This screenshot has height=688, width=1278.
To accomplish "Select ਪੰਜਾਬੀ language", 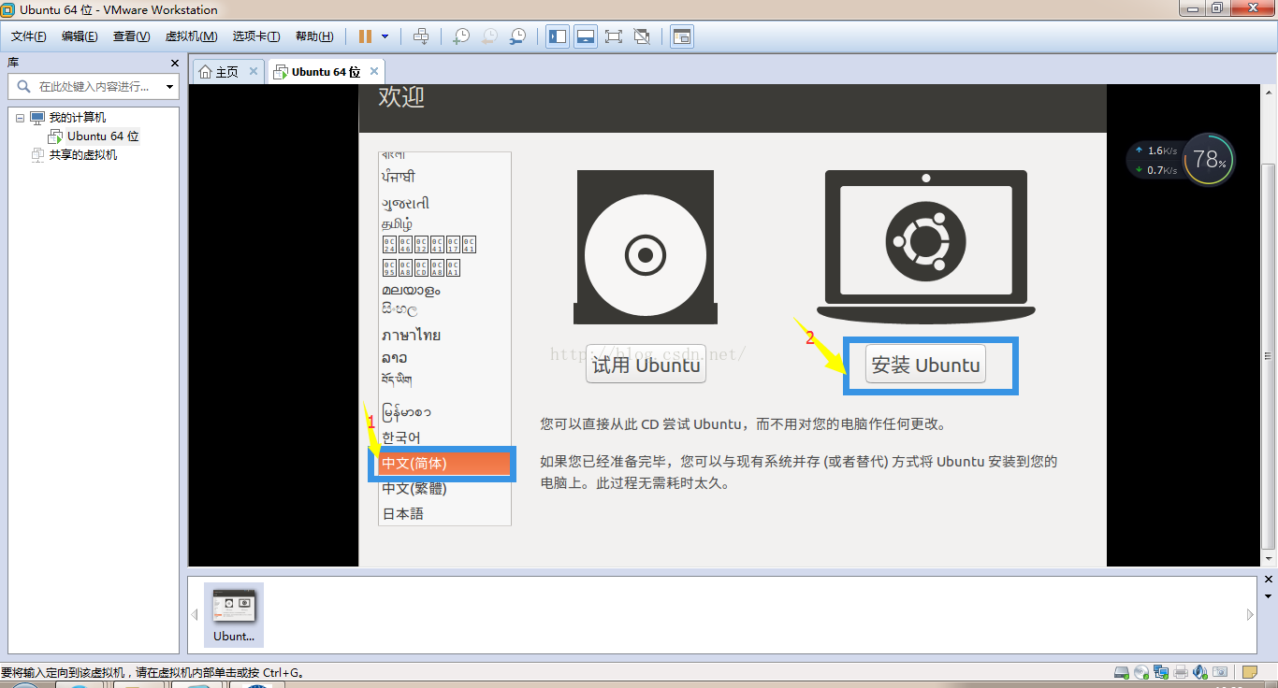I will click(x=398, y=177).
